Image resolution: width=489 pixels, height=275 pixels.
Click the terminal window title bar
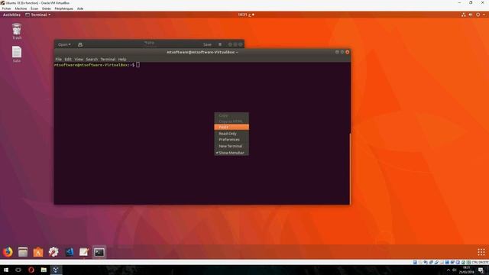click(202, 52)
